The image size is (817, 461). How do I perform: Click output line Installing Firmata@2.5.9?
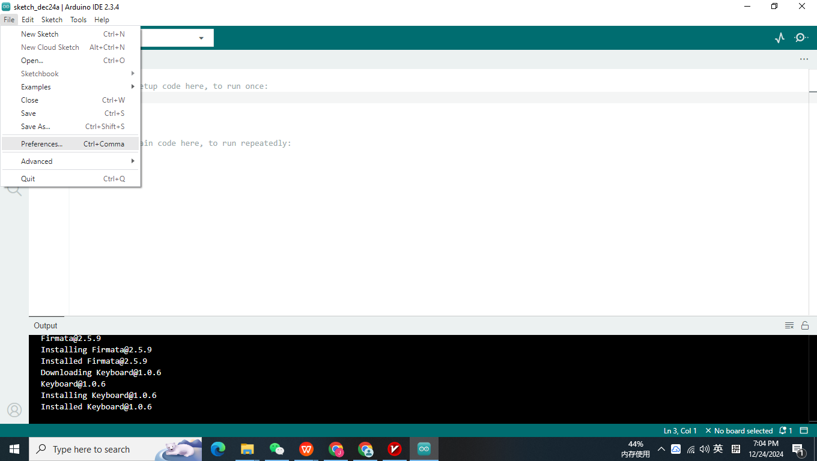96,349
